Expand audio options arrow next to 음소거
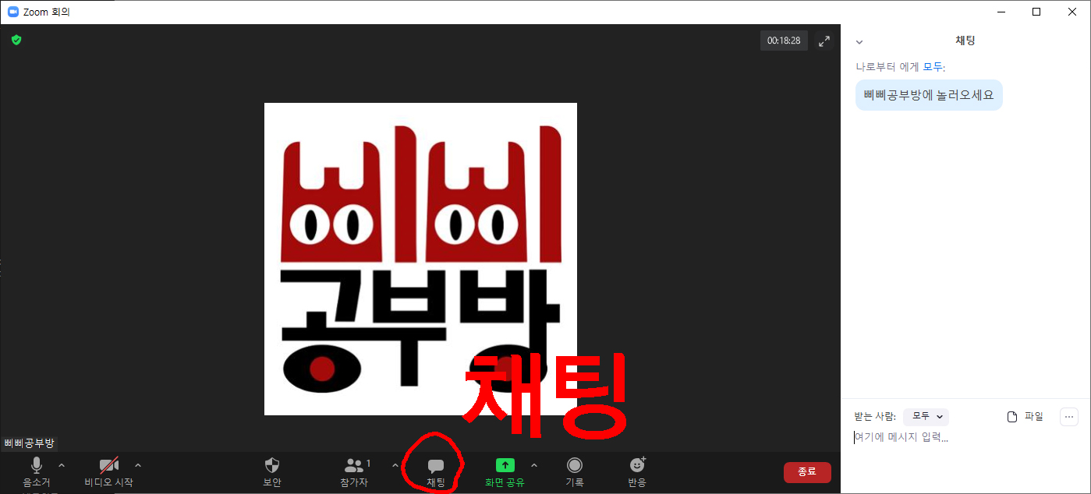Viewport: 1091px width, 494px height. [62, 465]
